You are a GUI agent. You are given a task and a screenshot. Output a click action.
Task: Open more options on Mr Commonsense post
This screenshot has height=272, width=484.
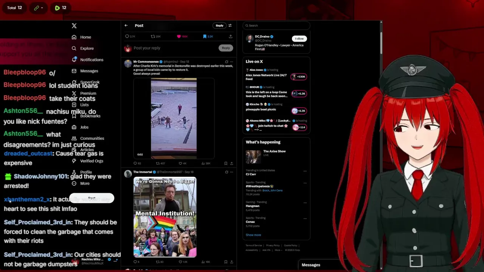(x=232, y=62)
